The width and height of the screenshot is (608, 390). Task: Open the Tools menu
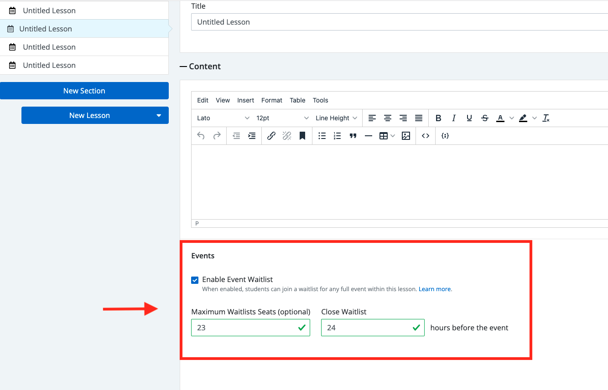pos(321,100)
